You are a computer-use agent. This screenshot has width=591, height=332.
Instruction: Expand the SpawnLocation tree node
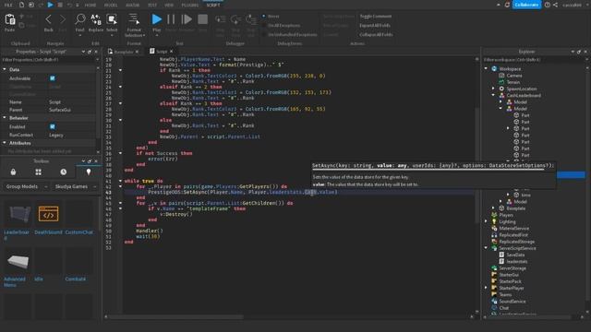click(493, 89)
